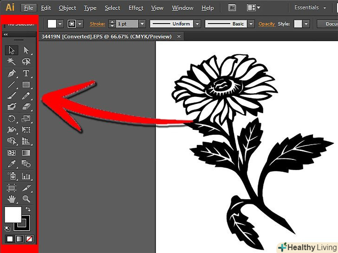Click the Stroke panel link
This screenshot has height=253, width=338.
point(97,24)
